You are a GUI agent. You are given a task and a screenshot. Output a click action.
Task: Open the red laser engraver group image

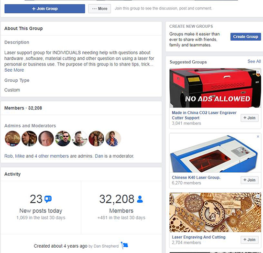[x=215, y=88]
